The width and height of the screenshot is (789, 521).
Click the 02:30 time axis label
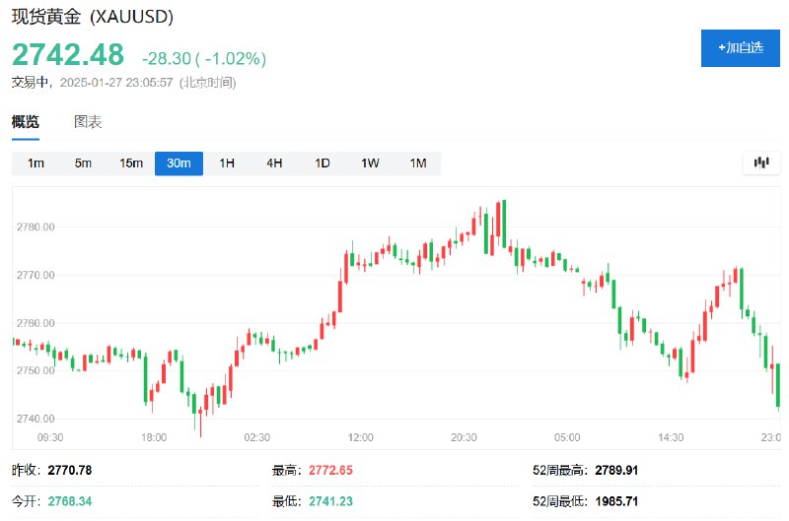pos(257,437)
